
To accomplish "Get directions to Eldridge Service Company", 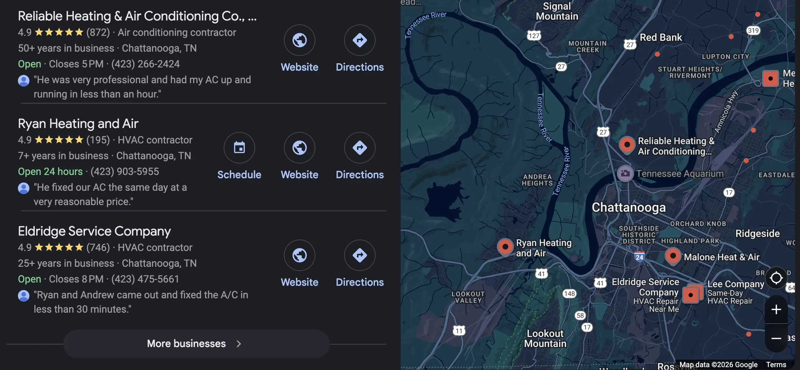I will click(x=359, y=255).
